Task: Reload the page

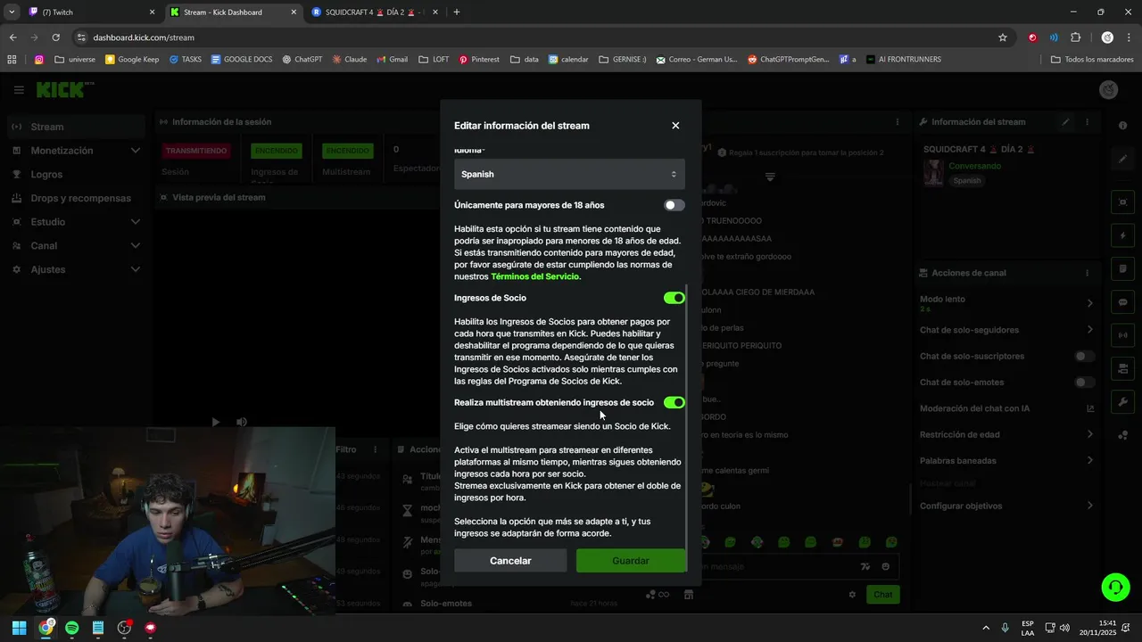Action: 55,37
